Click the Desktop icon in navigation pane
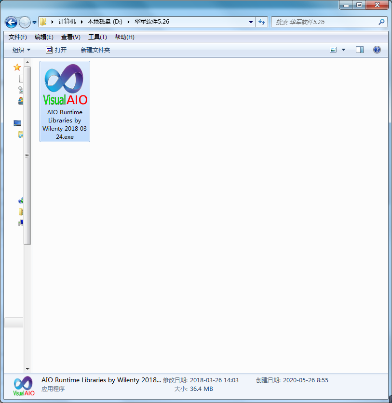The height and width of the screenshot is (403, 392). [17, 123]
